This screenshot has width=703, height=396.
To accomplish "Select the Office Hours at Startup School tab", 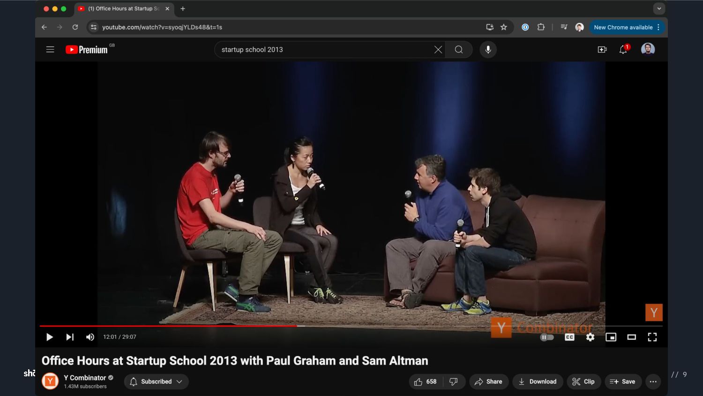I will (x=123, y=8).
